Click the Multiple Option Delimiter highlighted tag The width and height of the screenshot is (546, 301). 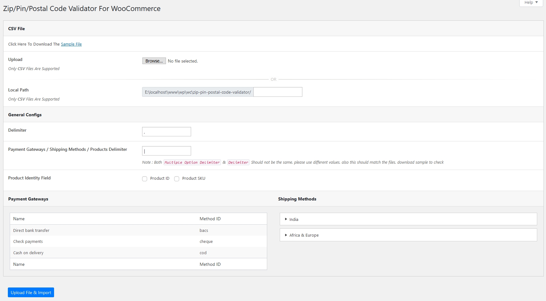point(192,162)
